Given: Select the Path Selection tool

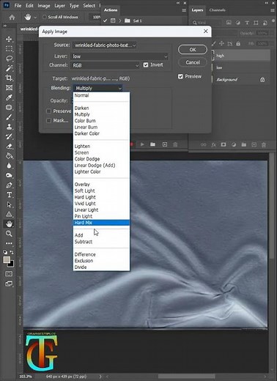Looking at the screenshot, I should point(9,204).
